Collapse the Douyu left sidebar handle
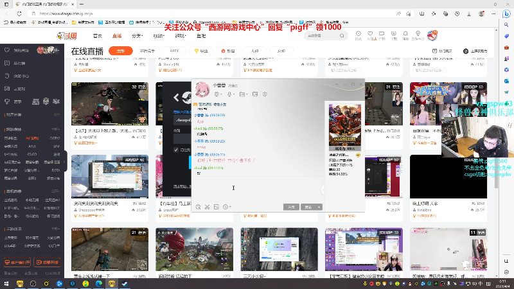 coord(66,161)
